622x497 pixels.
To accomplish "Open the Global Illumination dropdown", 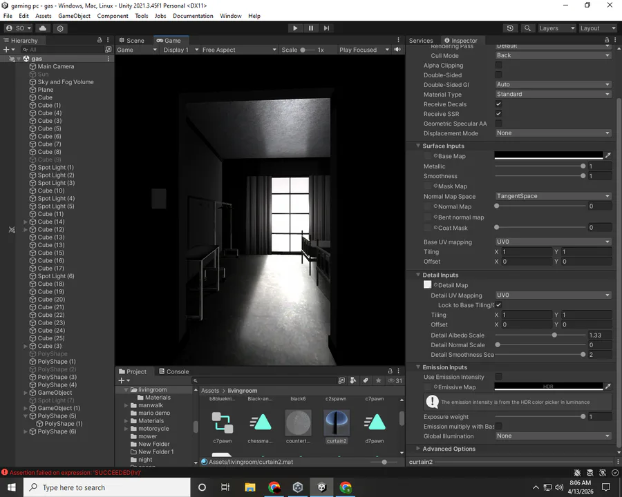I will point(553,436).
